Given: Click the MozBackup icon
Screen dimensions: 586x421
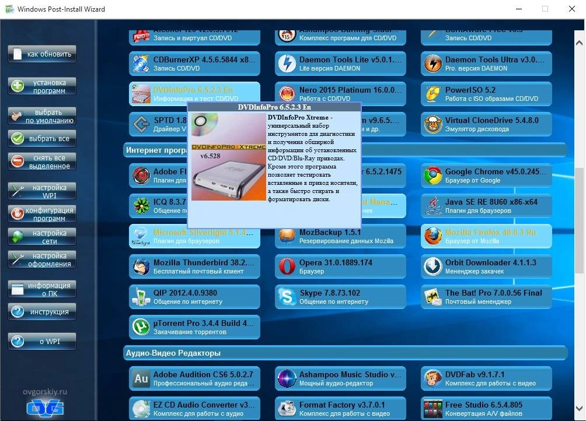Looking at the screenshot, I should pyautogui.click(x=287, y=237).
